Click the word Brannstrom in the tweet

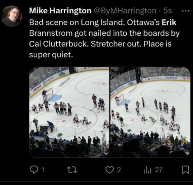pos(51,33)
